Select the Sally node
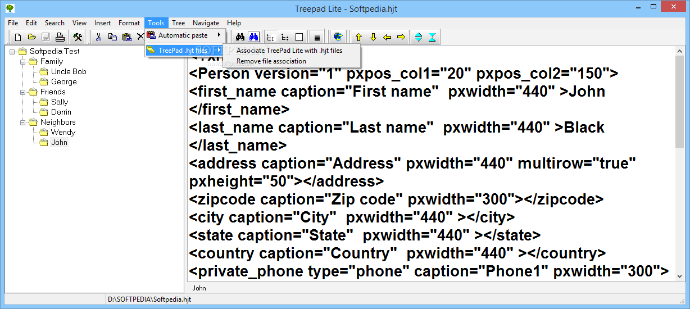690x309 pixels. coord(60,102)
